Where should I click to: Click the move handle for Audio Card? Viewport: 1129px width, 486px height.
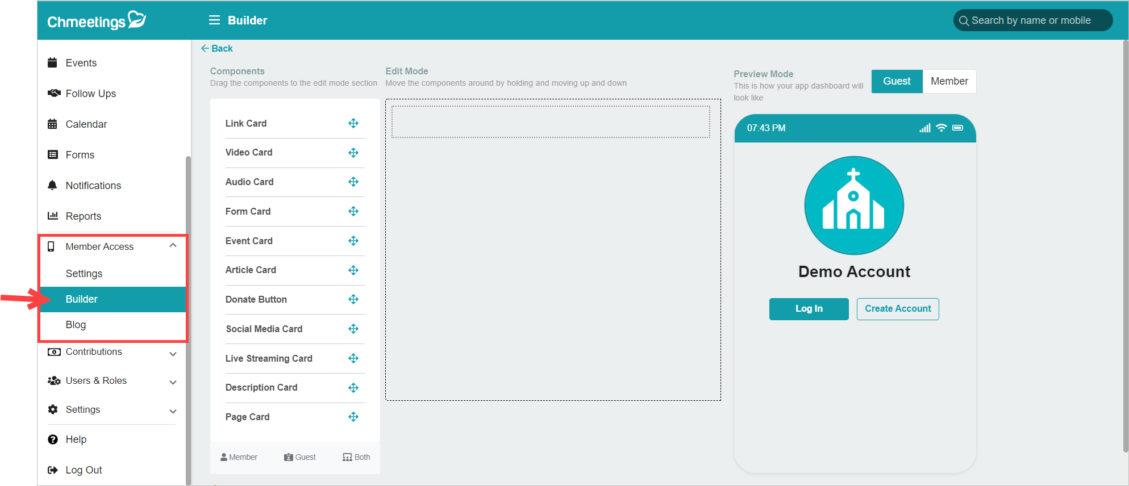coord(353,182)
